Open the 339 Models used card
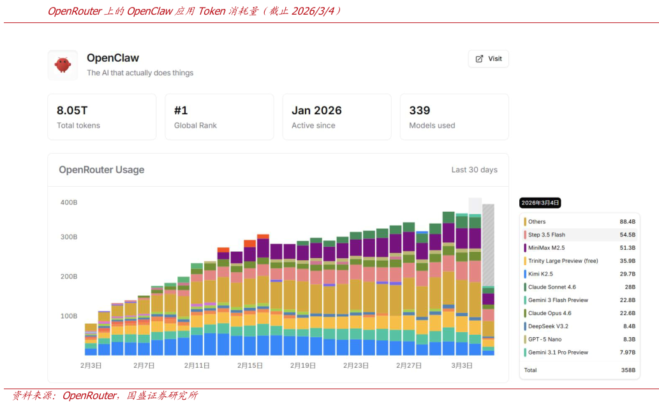 coord(454,117)
